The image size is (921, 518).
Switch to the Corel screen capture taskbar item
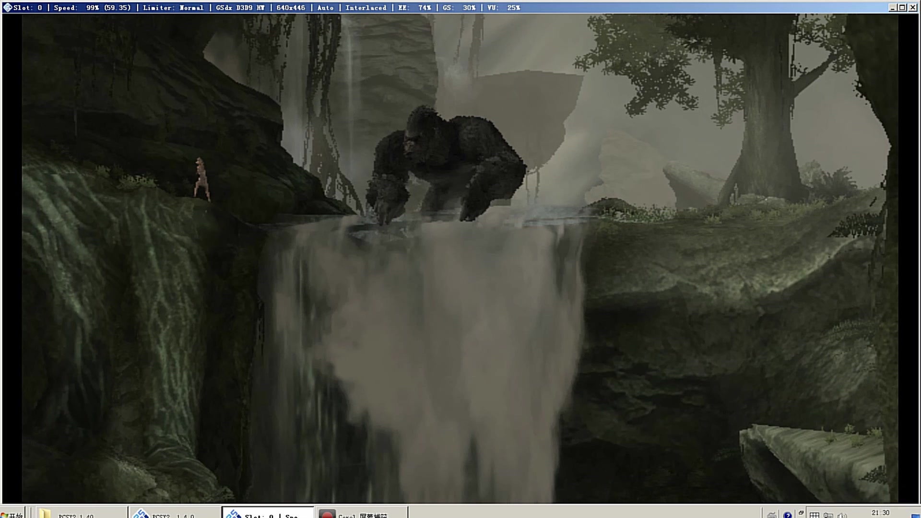pyautogui.click(x=362, y=513)
